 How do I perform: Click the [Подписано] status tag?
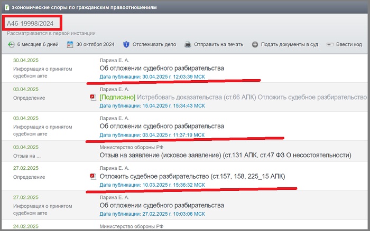[117, 97]
